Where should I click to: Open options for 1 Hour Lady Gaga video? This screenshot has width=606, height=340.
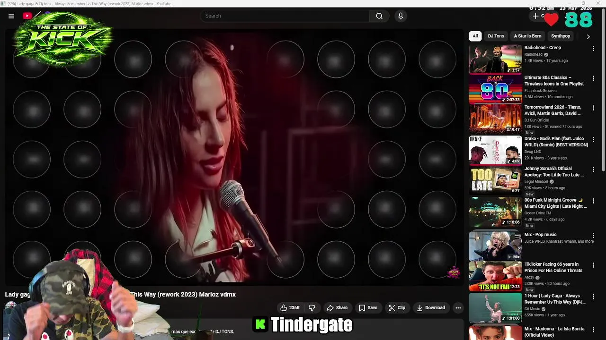(x=593, y=297)
